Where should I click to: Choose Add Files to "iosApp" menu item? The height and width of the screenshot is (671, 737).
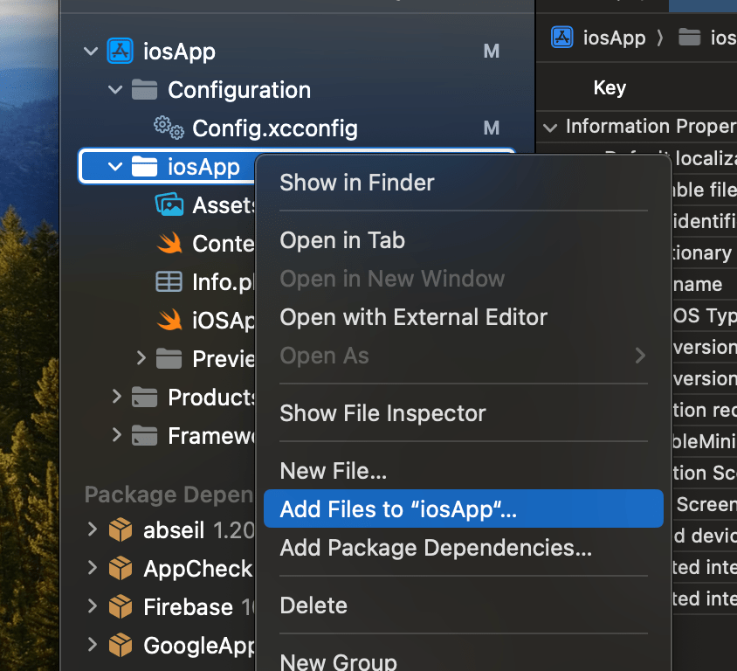[398, 509]
